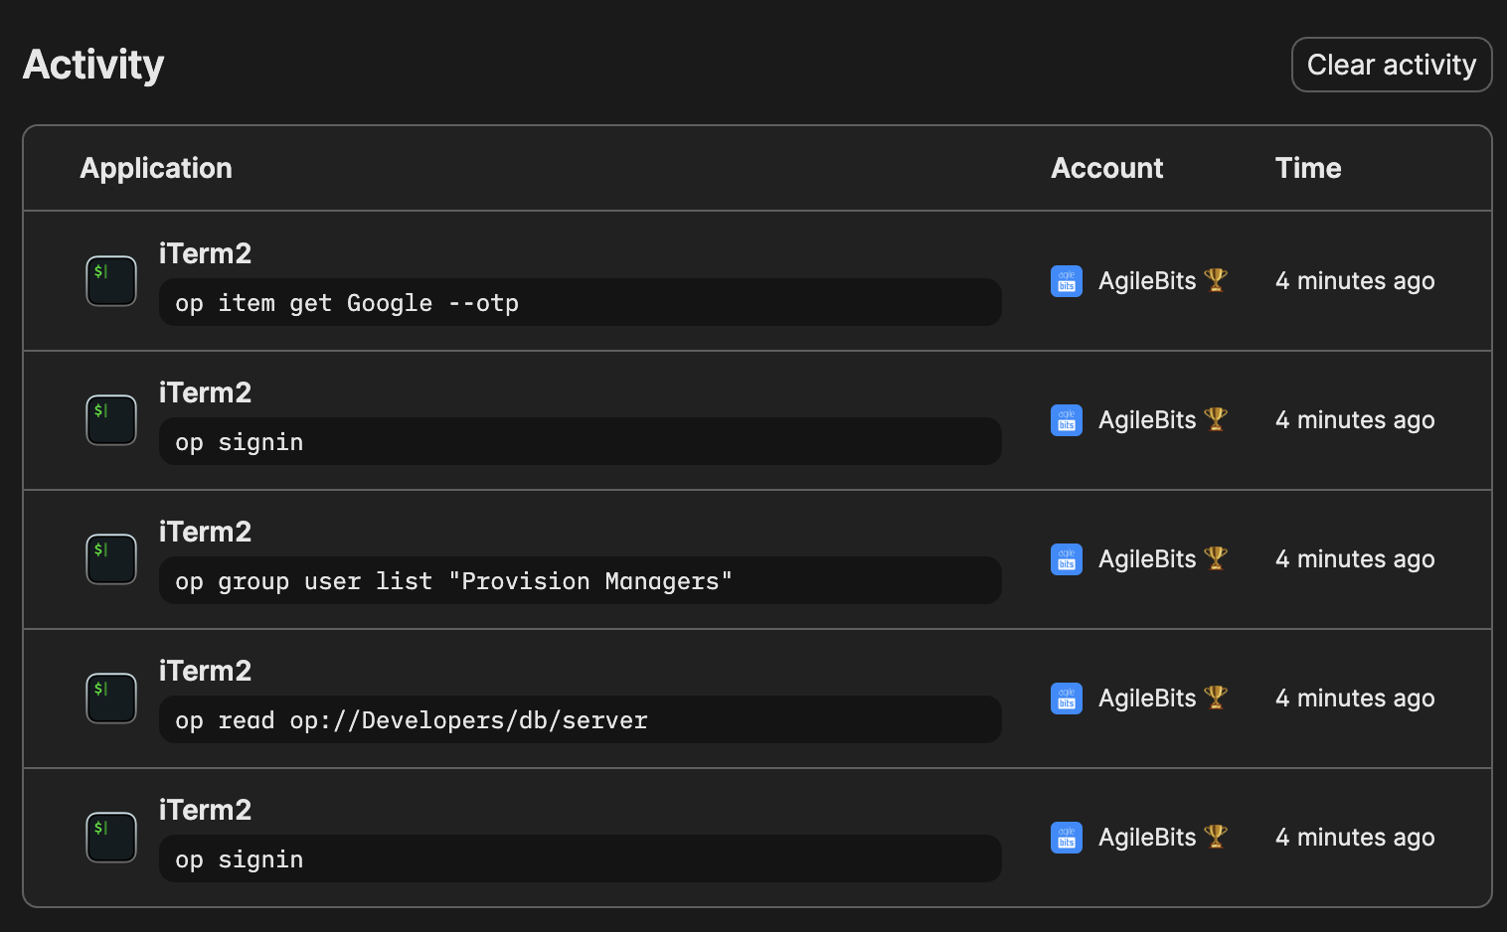
Task: Click the Application column header
Action: coord(156,168)
